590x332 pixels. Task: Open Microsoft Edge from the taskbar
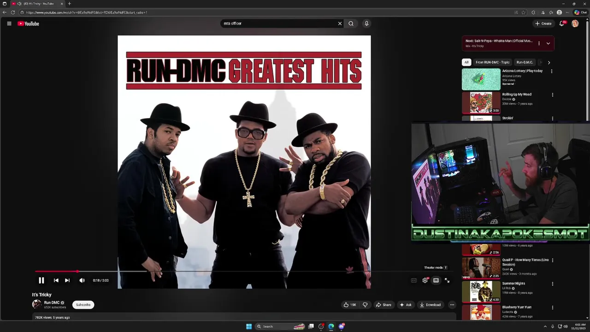pyautogui.click(x=331, y=326)
